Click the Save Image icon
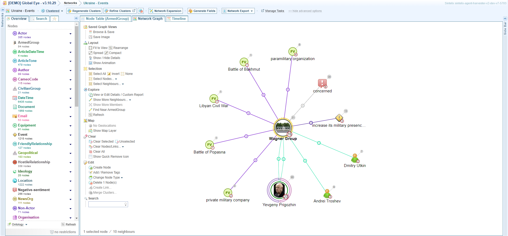508x236 pixels. [90, 37]
